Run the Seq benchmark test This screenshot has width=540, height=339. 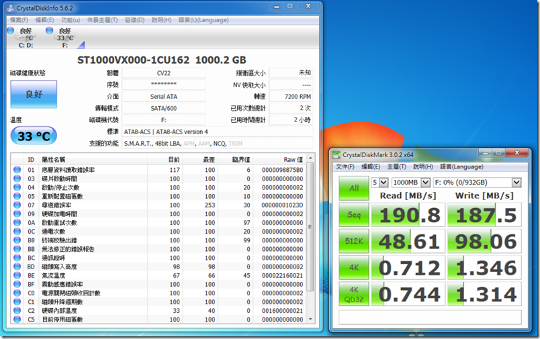tap(354, 215)
